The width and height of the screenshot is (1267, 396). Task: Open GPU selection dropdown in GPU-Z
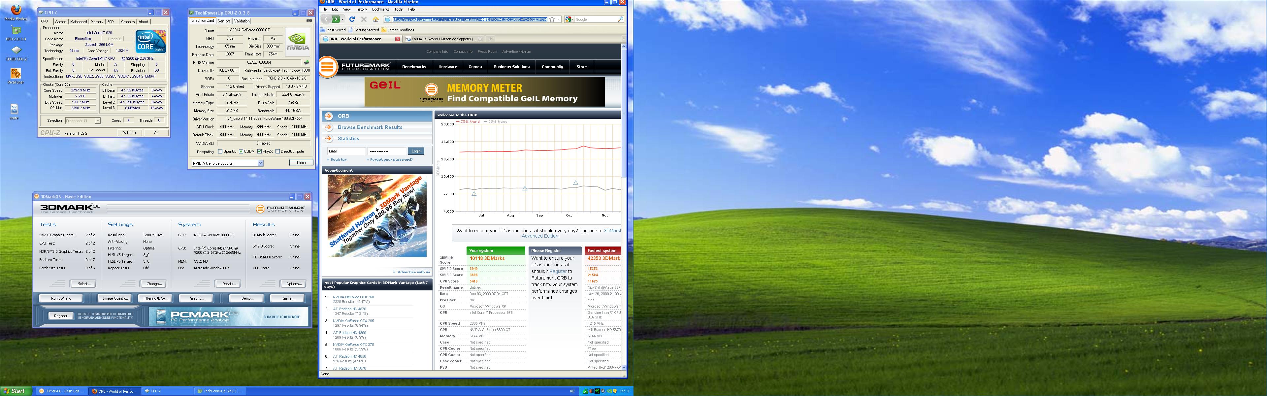(x=260, y=163)
